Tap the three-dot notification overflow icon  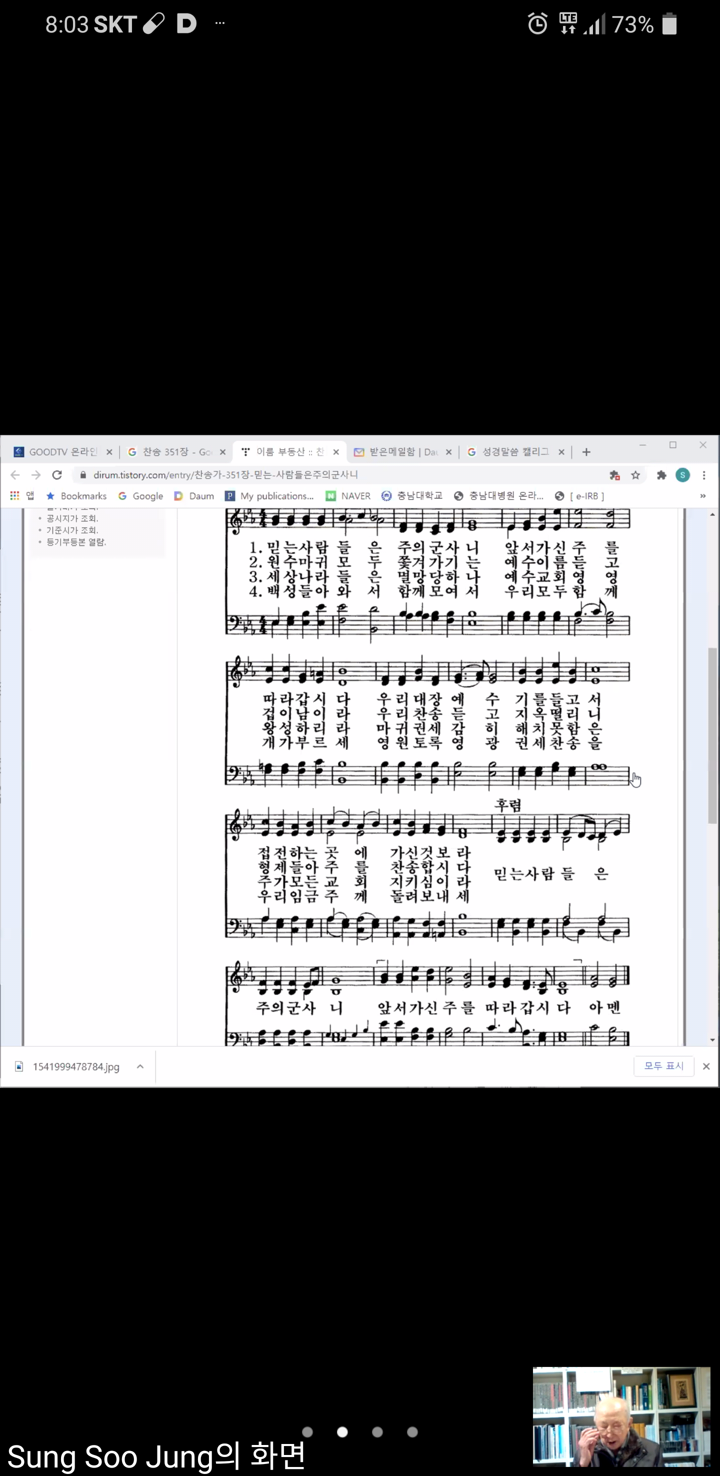tap(220, 23)
